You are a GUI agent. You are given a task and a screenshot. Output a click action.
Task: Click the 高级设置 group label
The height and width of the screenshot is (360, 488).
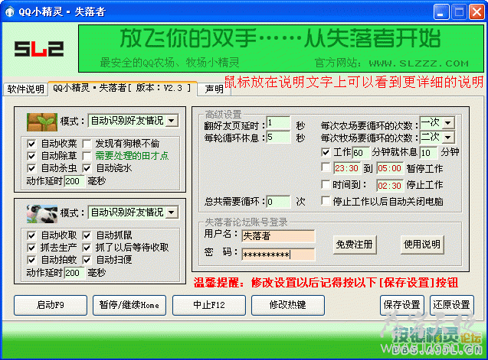pos(223,115)
